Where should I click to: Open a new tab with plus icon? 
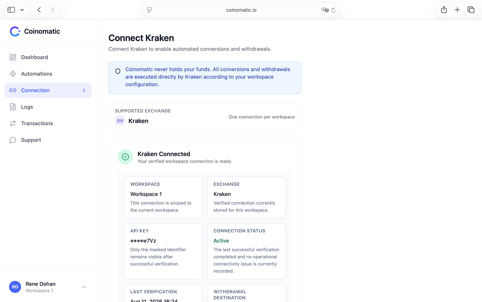(457, 10)
